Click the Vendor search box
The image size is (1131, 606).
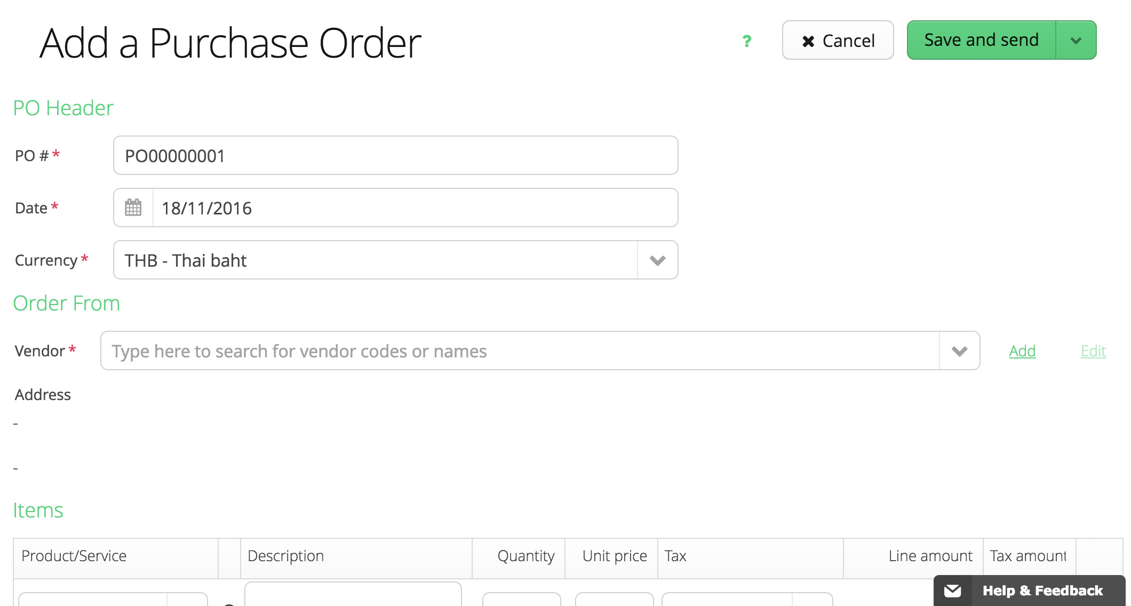point(520,351)
